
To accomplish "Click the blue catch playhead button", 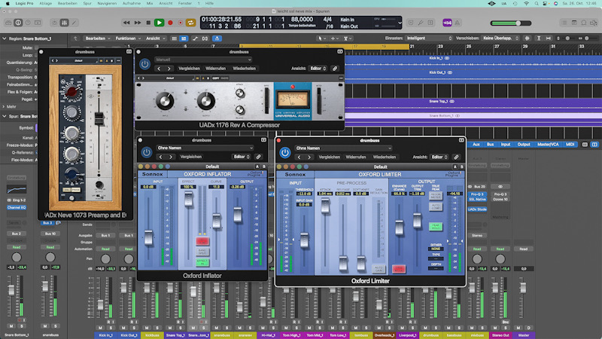I will (217, 38).
